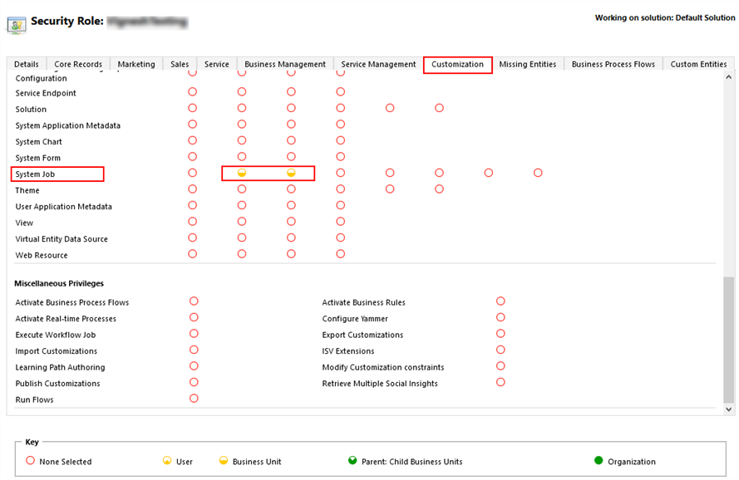Toggle the Export Customizations privilege circle
The width and height of the screenshot is (739, 480).
(x=500, y=334)
